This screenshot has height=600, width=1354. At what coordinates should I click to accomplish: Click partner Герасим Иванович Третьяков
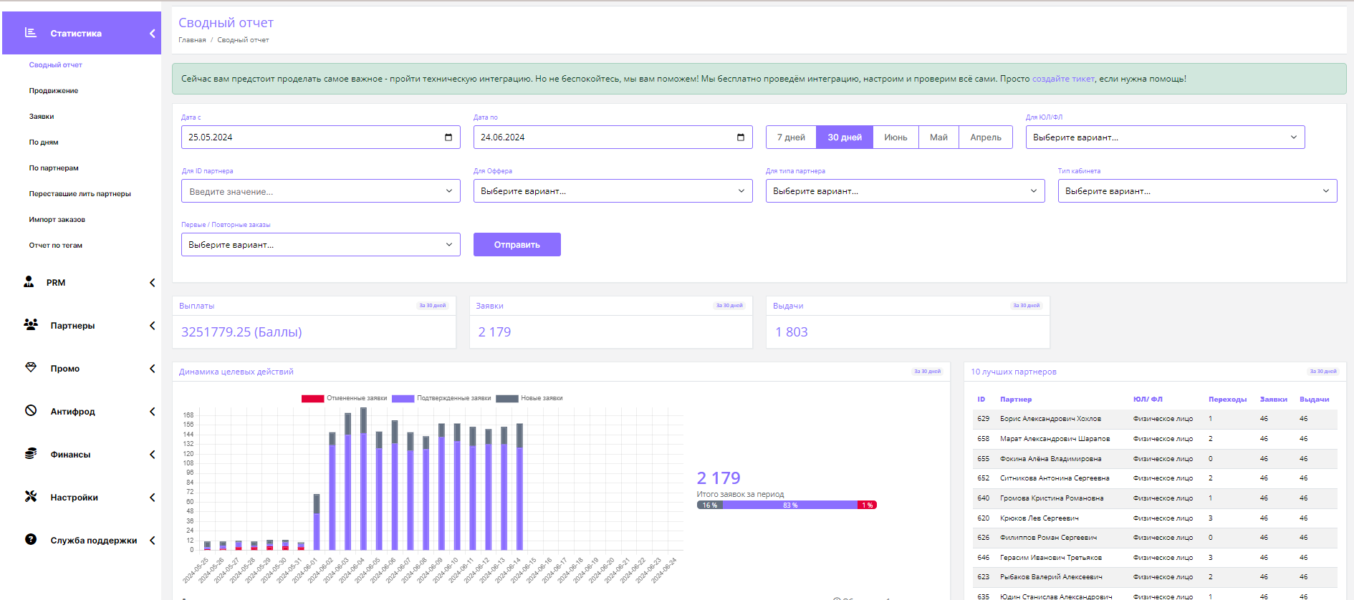(x=1051, y=558)
